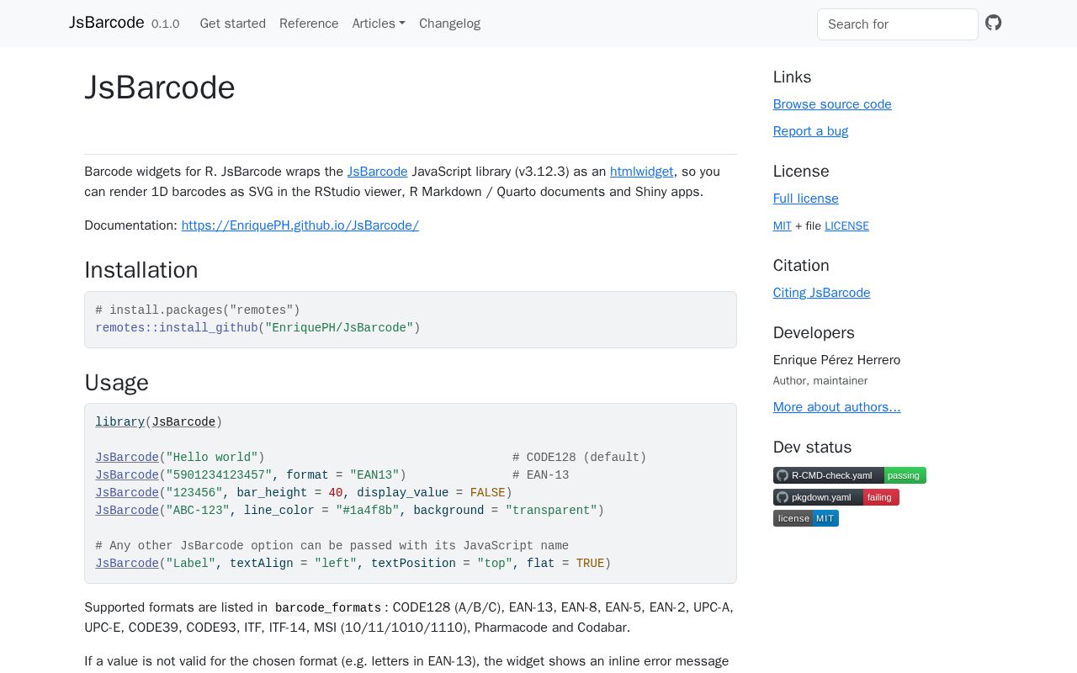The height and width of the screenshot is (673, 1077).
Task: Go to the Changelog page
Action: pyautogui.click(x=449, y=24)
